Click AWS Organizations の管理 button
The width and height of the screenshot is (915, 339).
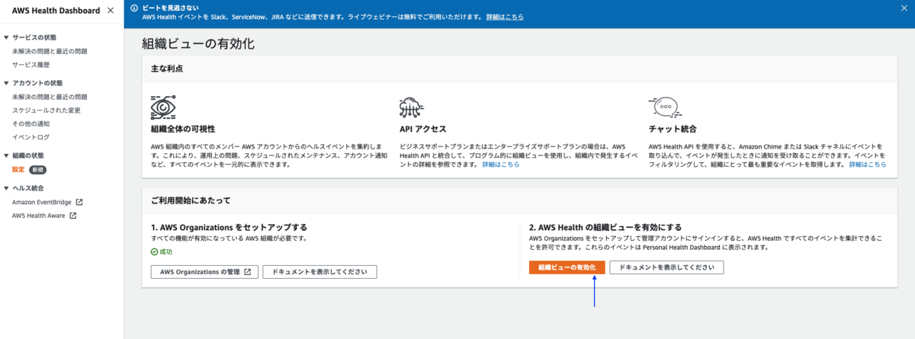point(205,272)
